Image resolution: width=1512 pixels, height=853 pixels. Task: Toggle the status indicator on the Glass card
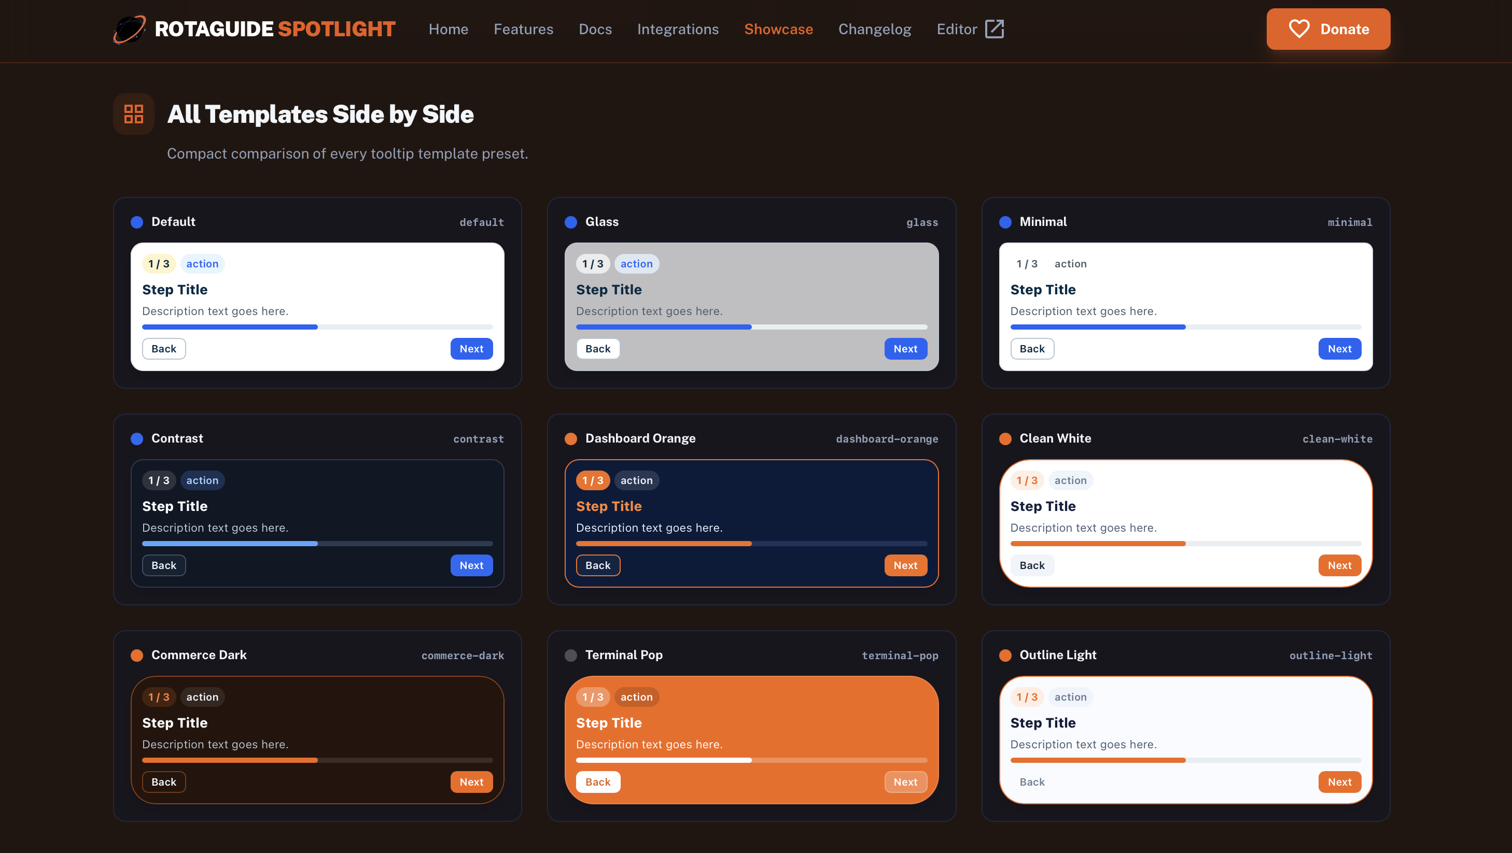click(571, 222)
